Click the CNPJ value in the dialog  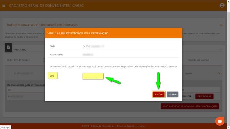pyautogui.click(x=93, y=47)
